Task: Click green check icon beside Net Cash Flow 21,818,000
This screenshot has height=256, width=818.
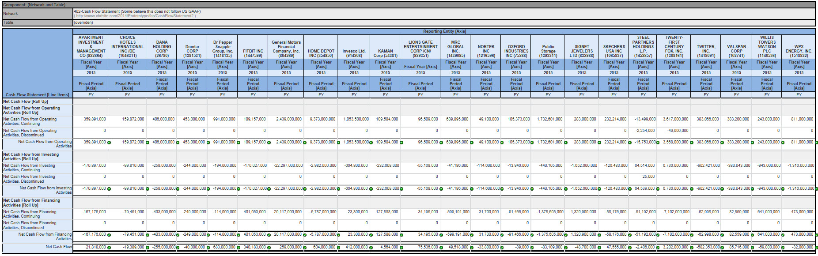Action: 109,248
